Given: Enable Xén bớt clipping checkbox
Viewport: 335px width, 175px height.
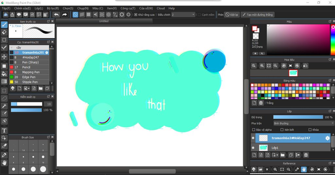Looking at the screenshot, I should [x=282, y=130].
